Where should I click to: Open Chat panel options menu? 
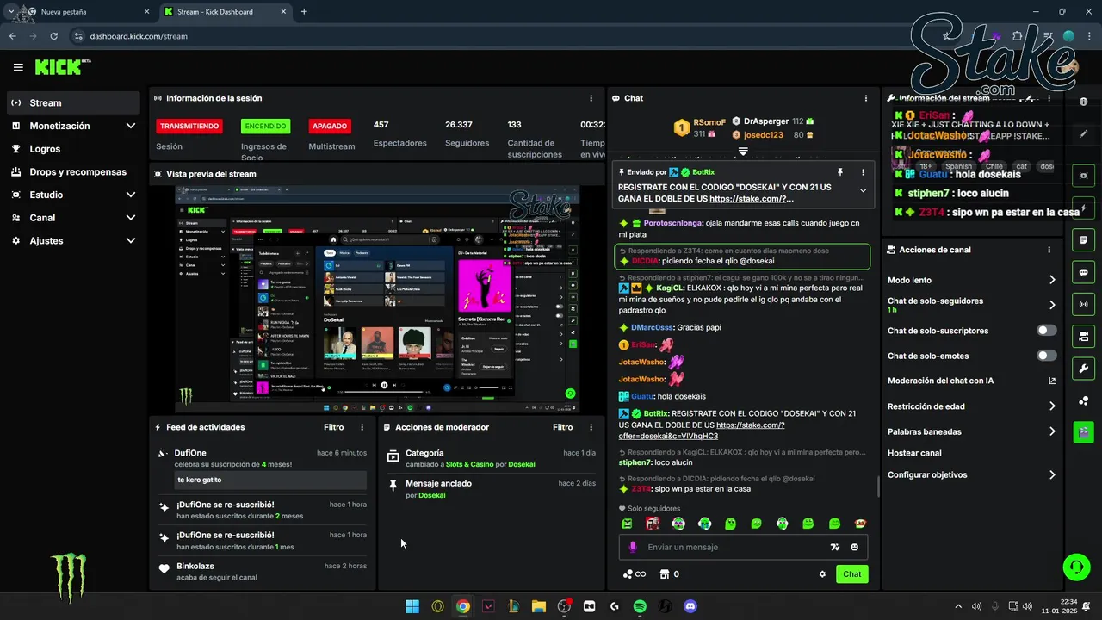(866, 98)
